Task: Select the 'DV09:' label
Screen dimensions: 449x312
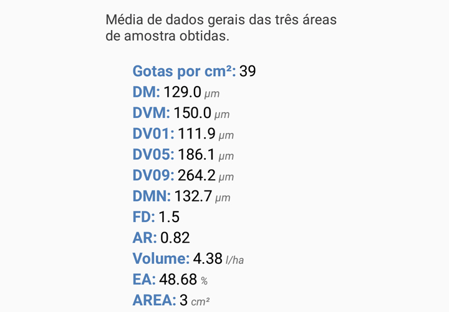Action: click(x=153, y=175)
